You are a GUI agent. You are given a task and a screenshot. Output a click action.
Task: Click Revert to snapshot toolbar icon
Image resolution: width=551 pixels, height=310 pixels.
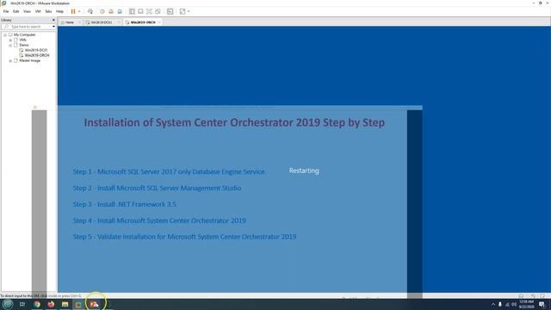tap(111, 11)
